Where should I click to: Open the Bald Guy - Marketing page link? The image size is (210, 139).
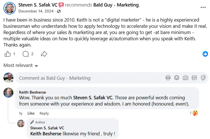(116, 5)
